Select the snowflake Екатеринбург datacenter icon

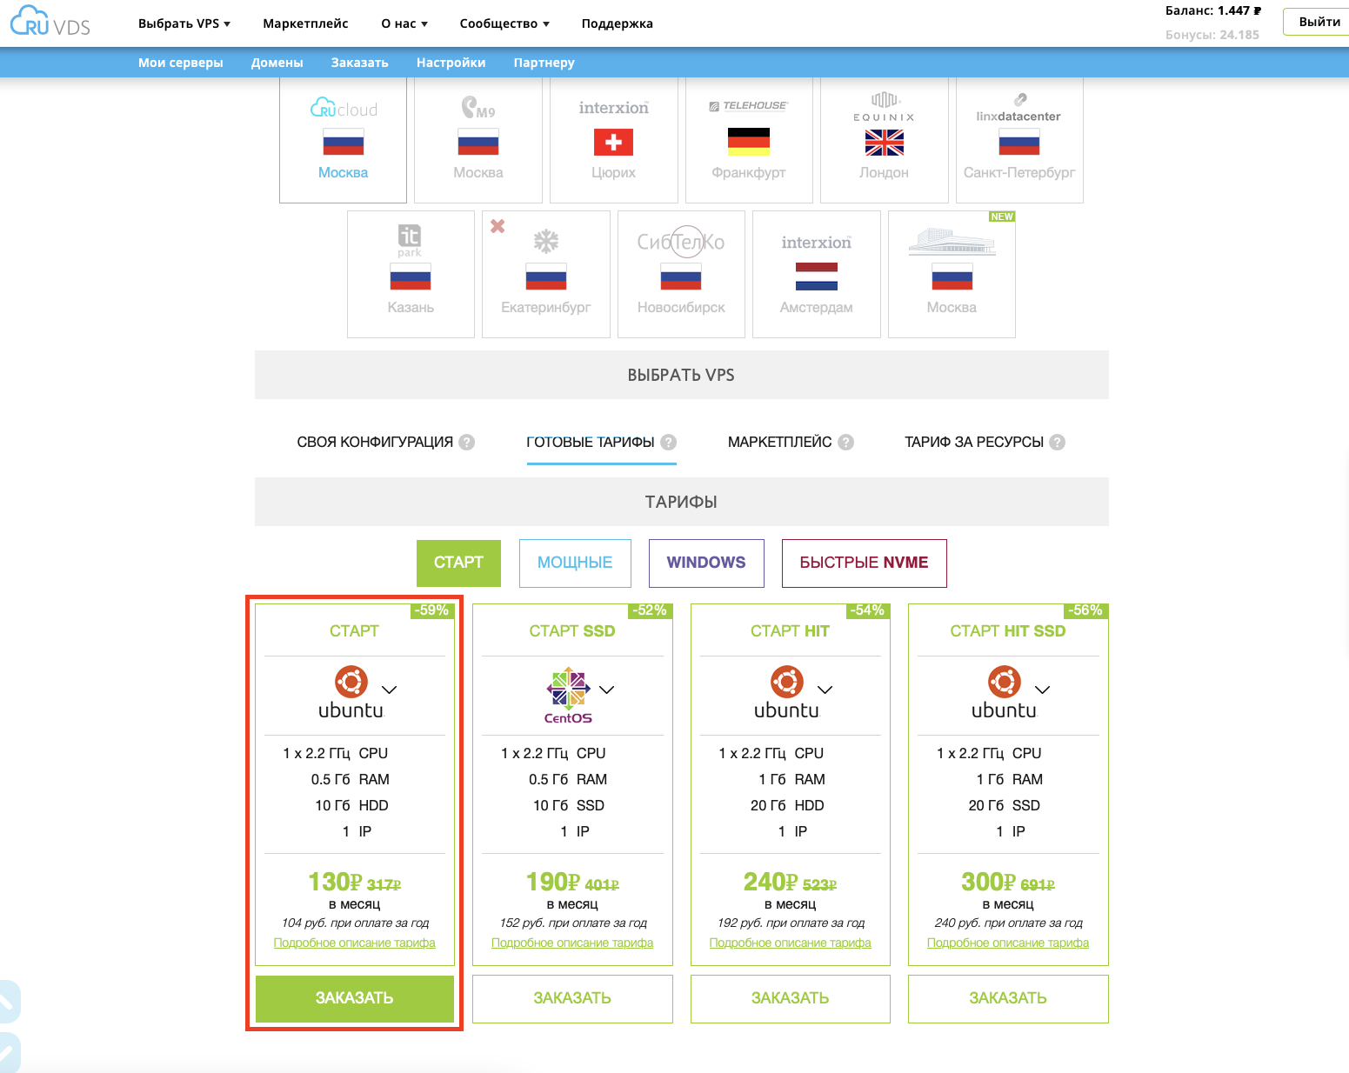coord(546,241)
